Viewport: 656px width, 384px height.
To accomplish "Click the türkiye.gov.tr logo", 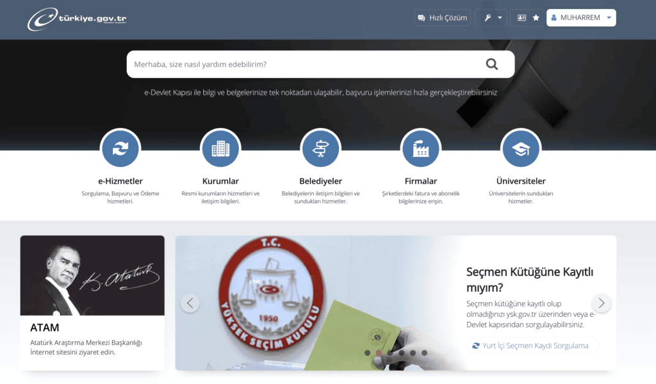I will (77, 19).
